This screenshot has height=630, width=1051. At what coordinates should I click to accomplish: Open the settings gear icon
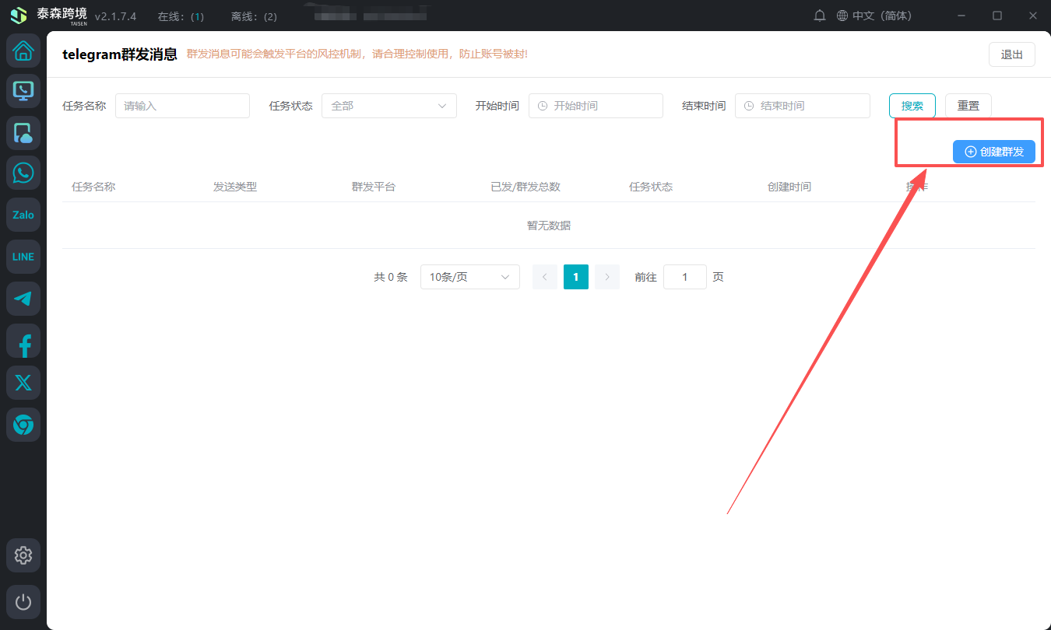pos(23,555)
